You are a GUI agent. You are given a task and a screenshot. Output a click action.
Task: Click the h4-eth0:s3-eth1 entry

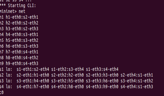pos(22,35)
